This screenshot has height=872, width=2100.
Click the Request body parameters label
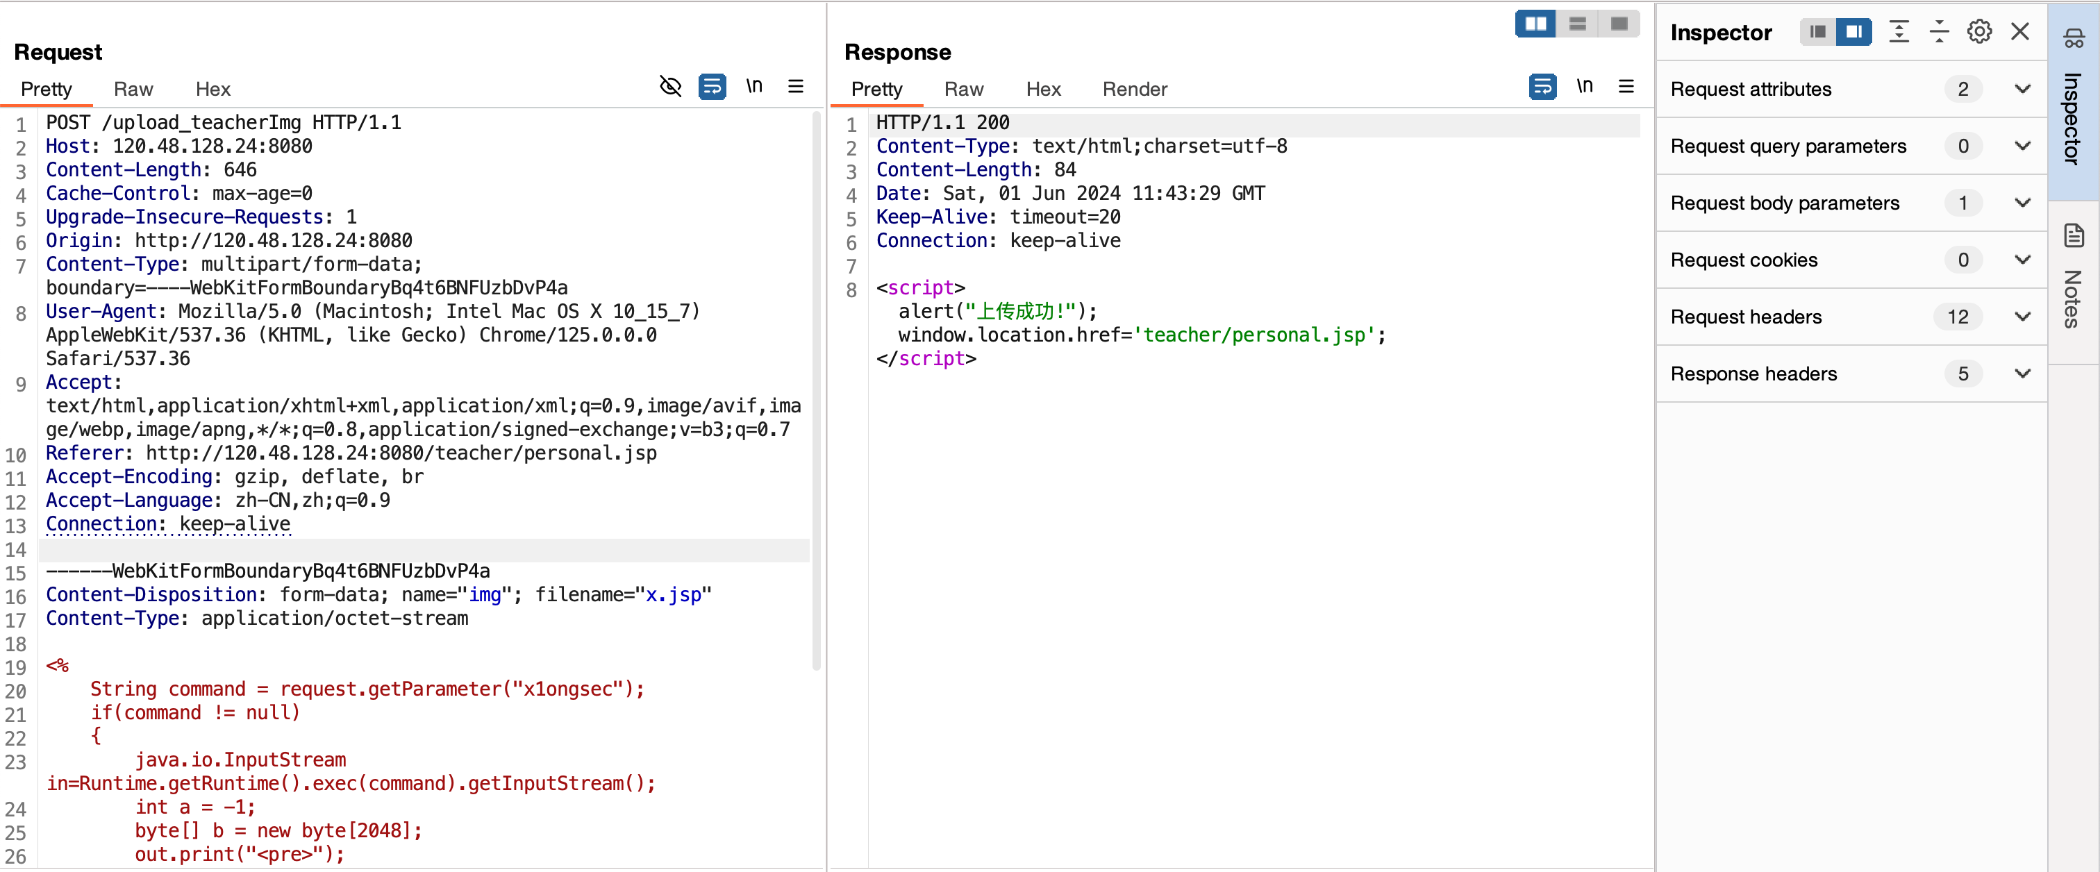[1785, 203]
